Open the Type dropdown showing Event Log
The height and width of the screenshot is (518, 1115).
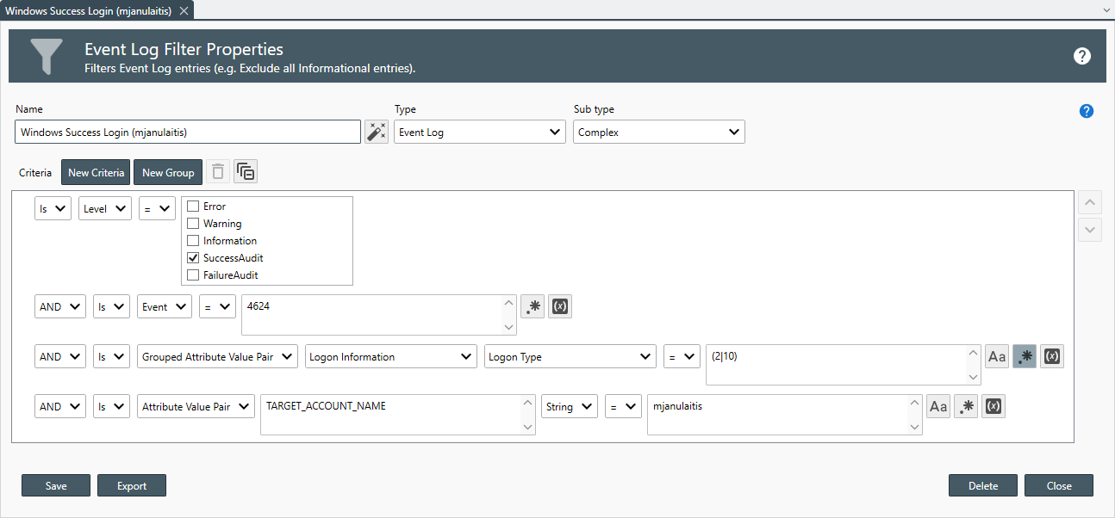[x=480, y=133]
